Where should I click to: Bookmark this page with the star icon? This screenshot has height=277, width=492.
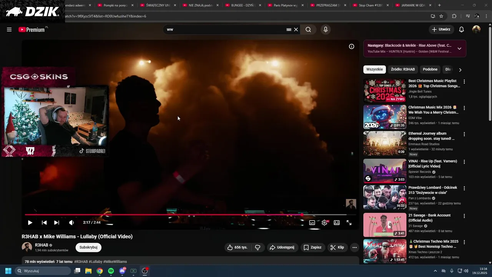click(x=441, y=16)
